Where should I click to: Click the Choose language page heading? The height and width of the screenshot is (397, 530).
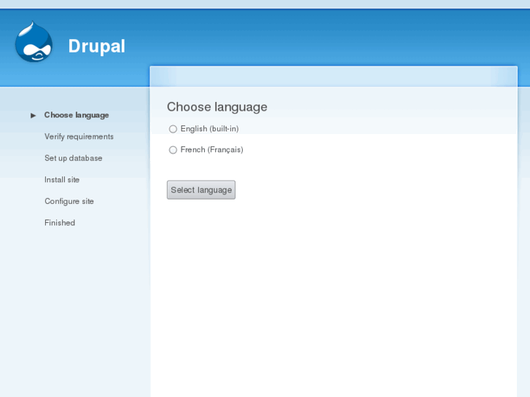[x=217, y=107]
